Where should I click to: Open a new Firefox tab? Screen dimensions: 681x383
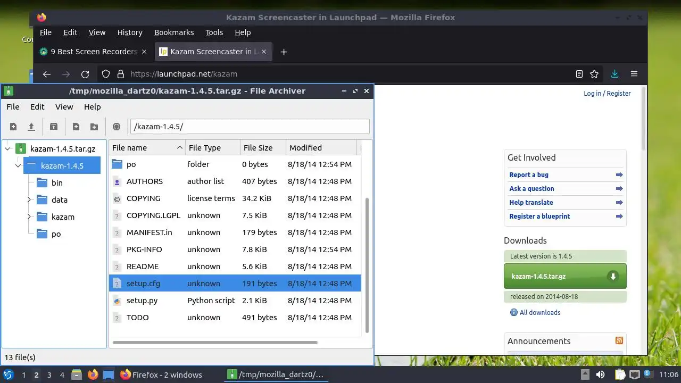284,52
